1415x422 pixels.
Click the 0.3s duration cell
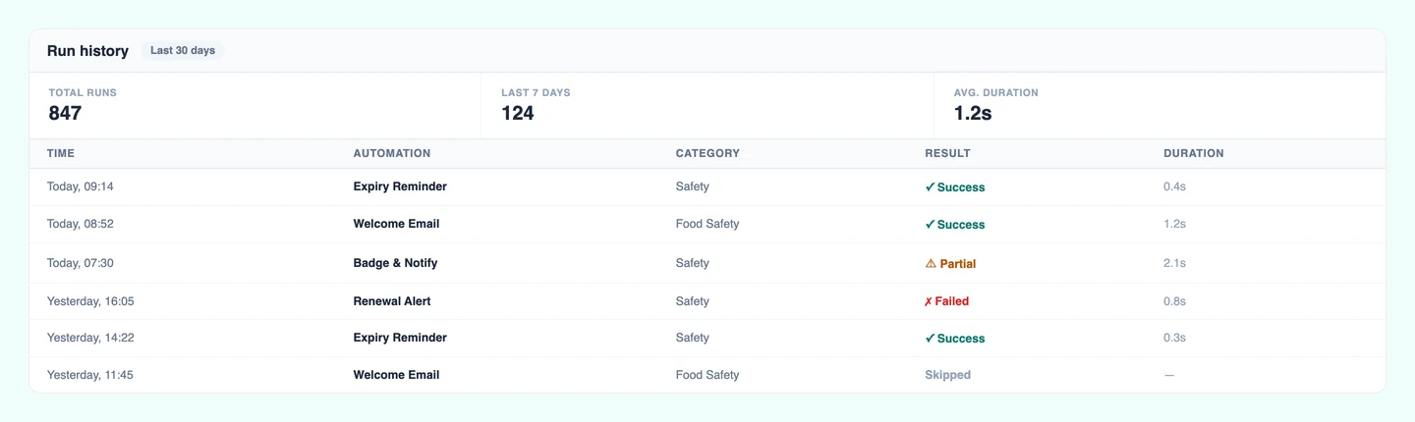1174,338
